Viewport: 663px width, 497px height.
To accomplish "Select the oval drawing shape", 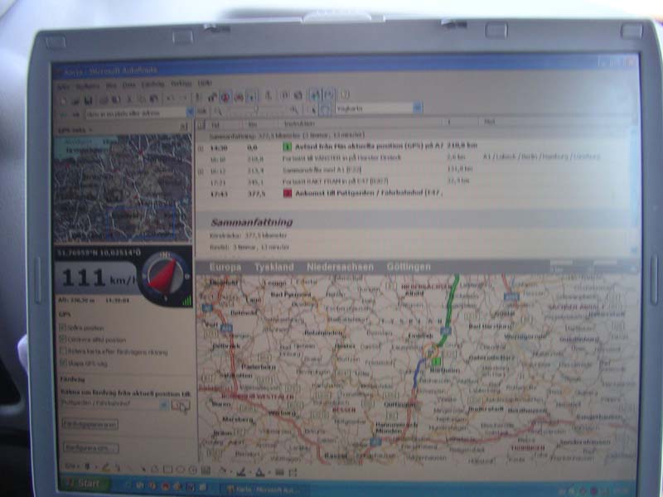I will click(180, 470).
